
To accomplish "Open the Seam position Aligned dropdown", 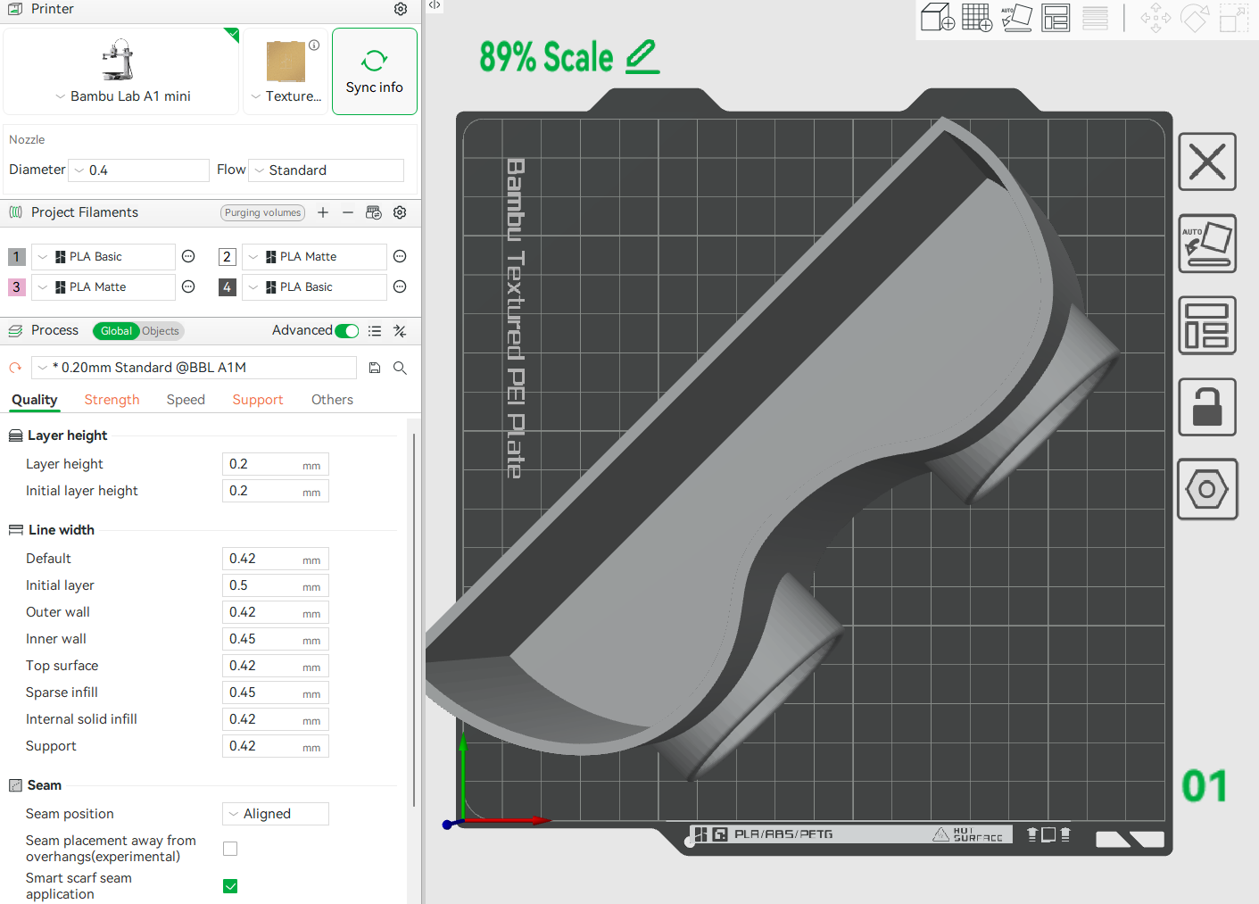I will [276, 814].
